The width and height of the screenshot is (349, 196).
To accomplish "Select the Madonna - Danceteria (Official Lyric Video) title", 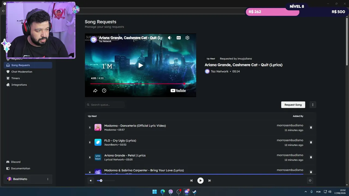I will click(x=135, y=126).
